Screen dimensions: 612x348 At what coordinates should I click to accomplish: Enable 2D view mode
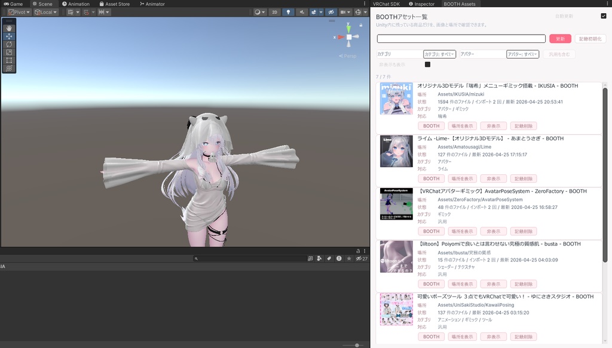[x=274, y=11]
